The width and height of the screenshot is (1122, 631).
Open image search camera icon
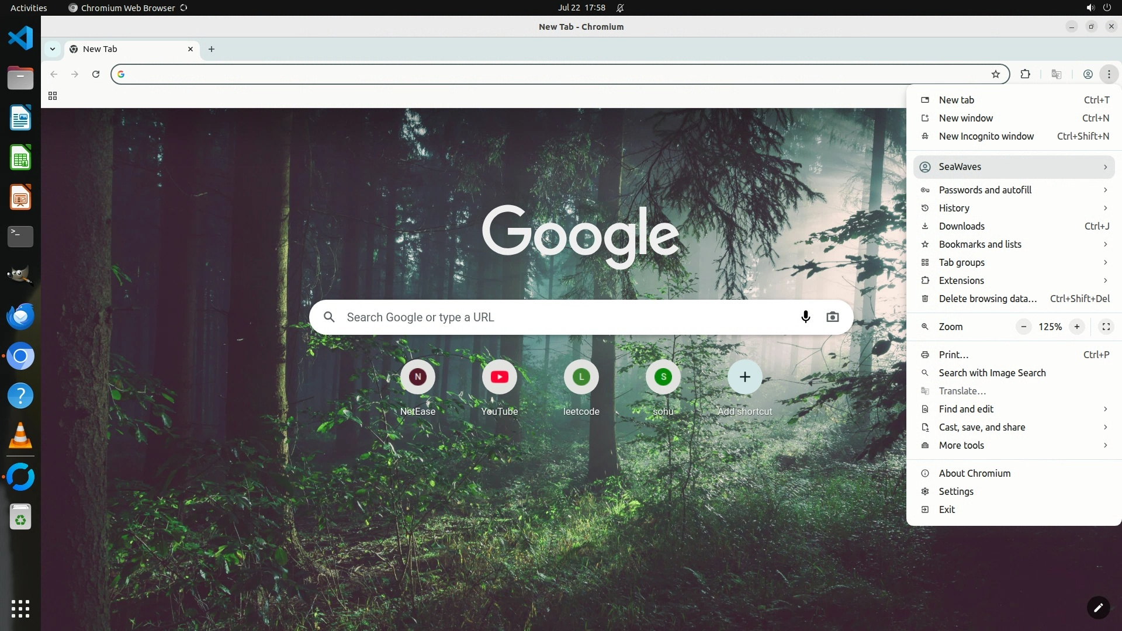tap(832, 317)
